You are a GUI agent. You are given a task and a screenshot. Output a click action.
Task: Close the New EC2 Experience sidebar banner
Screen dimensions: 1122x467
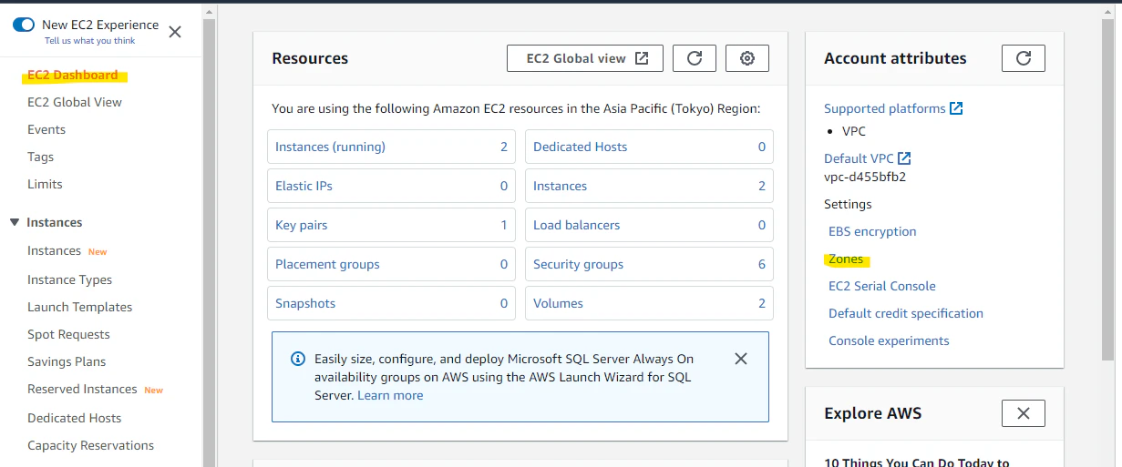pos(175,32)
